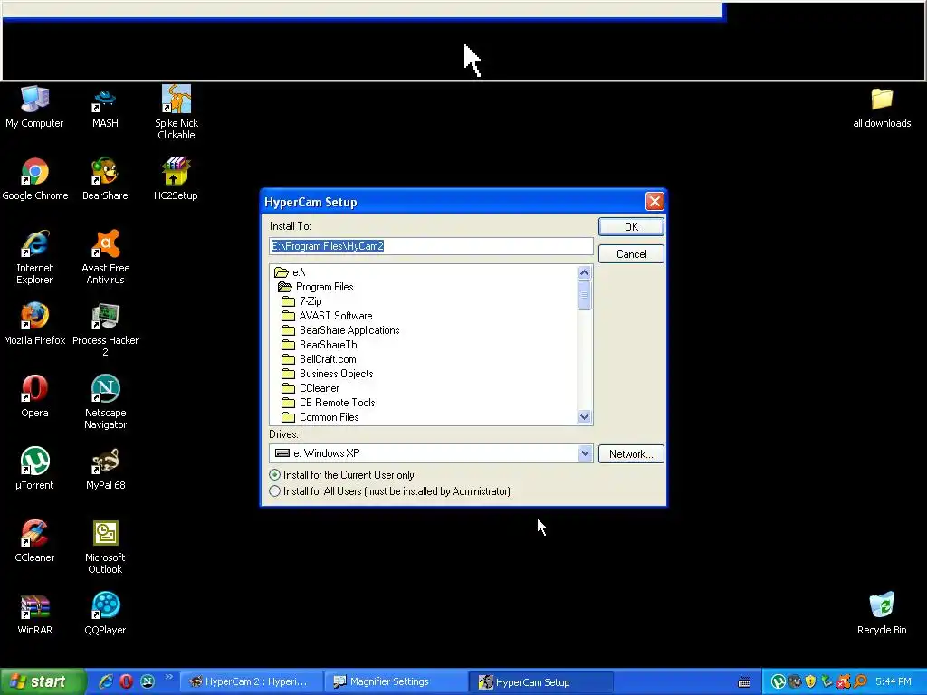
Task: Click the Network... button
Action: (631, 454)
